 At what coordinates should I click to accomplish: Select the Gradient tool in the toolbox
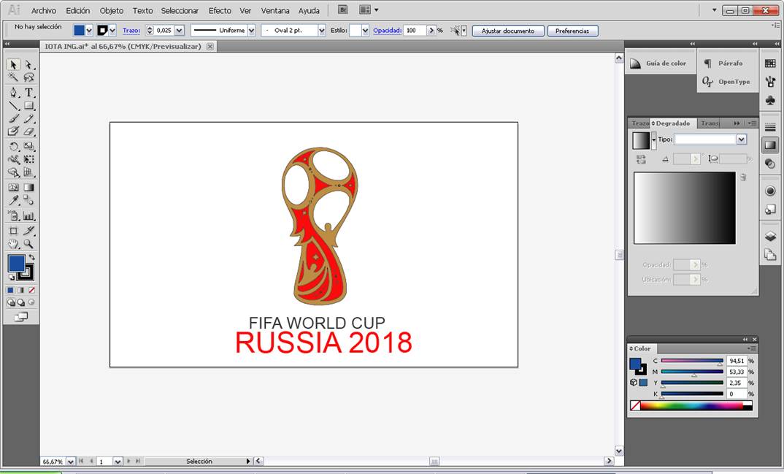click(29, 188)
